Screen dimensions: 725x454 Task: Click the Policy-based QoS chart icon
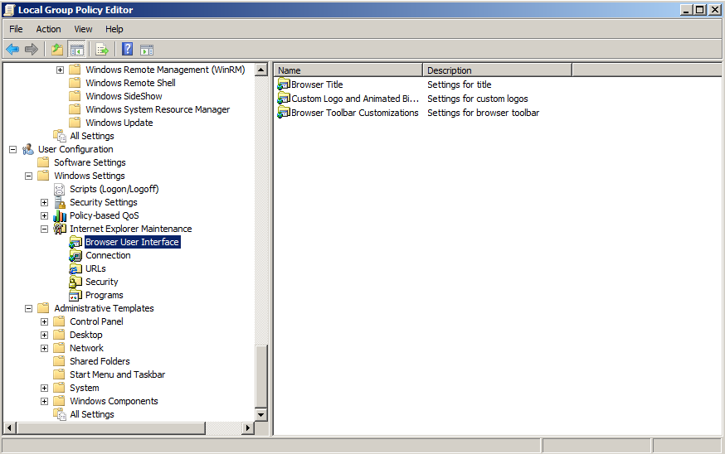(x=60, y=215)
